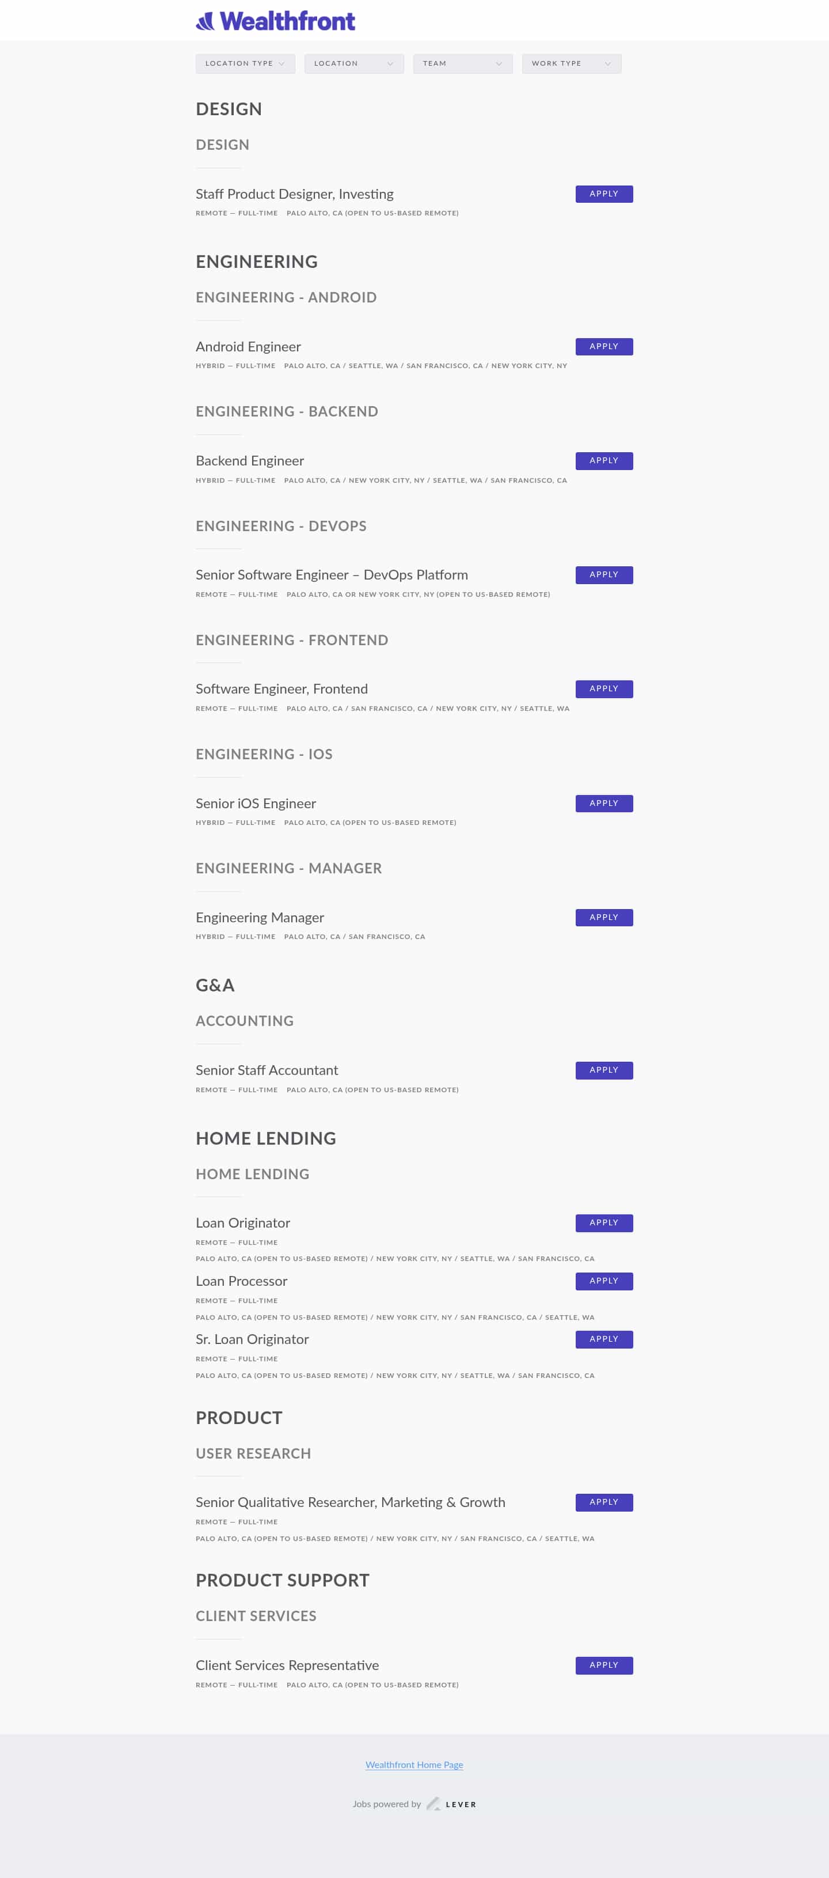Open the Work Type filter dropdown

click(571, 63)
